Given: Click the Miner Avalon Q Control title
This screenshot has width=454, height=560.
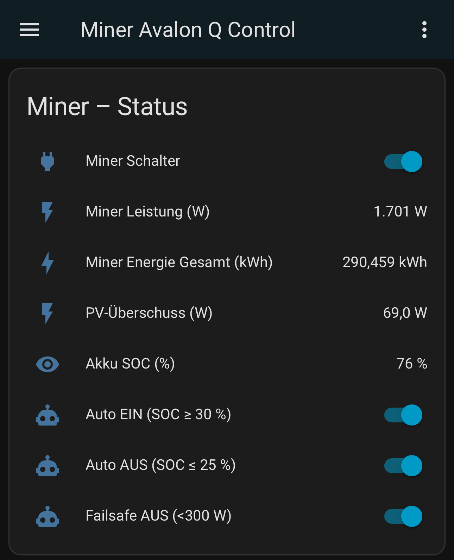Looking at the screenshot, I should (x=188, y=30).
